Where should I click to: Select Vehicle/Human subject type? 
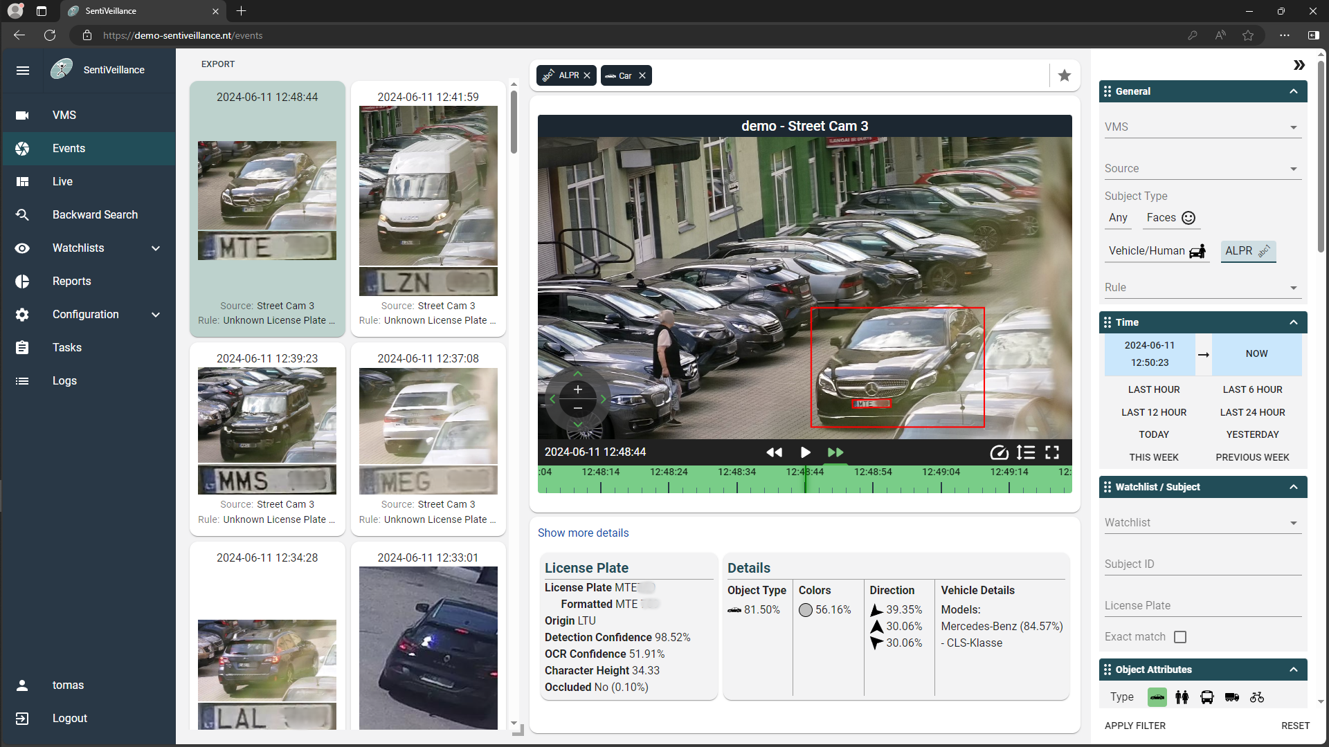coord(1157,251)
